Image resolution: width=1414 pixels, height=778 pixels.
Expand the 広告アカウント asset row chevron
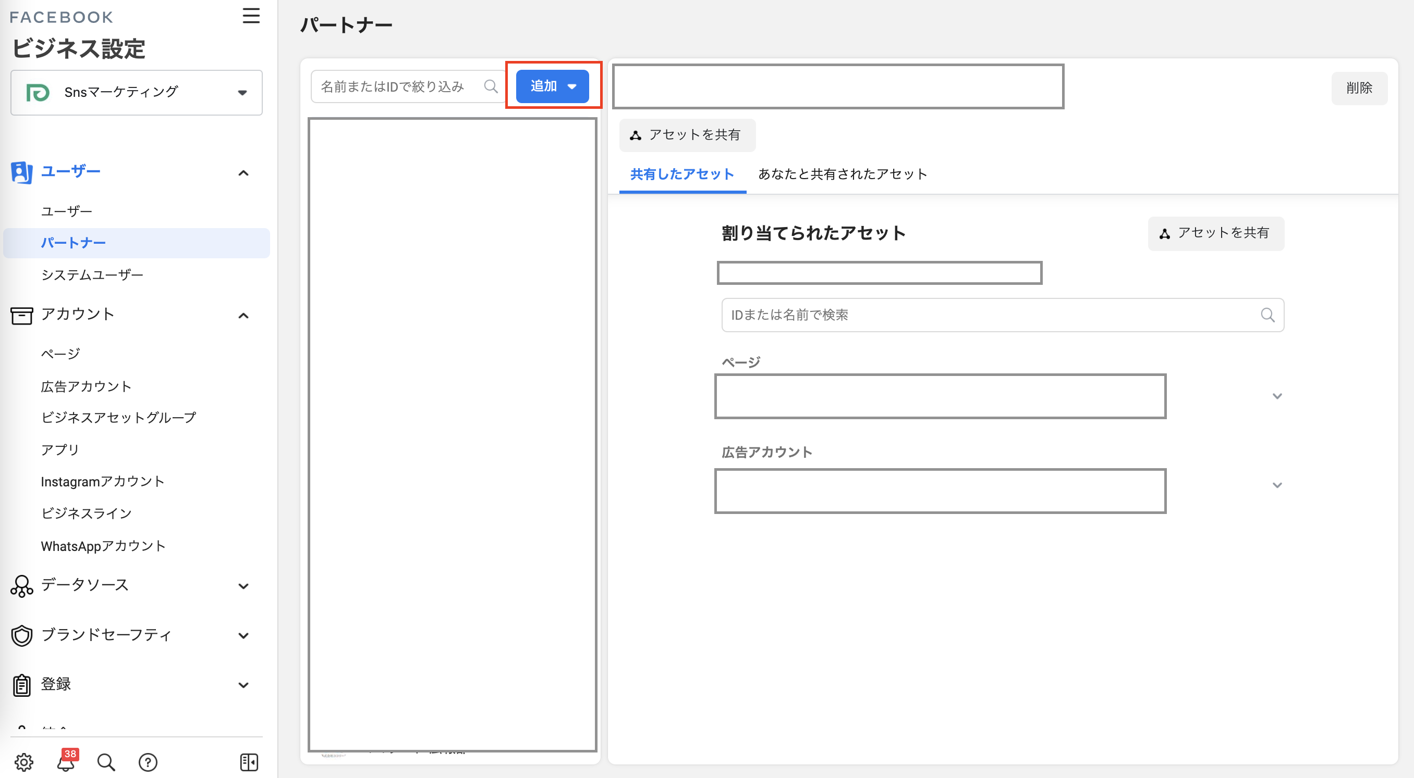1277,485
